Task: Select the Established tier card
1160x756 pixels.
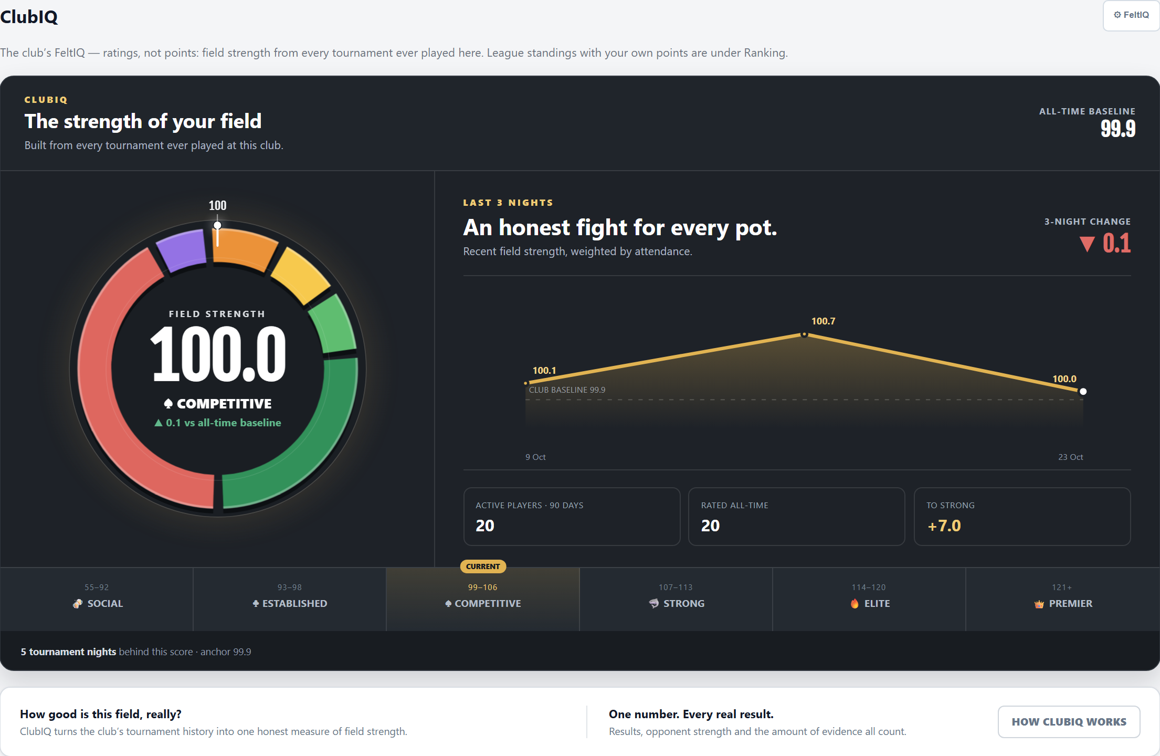Action: tap(290, 599)
